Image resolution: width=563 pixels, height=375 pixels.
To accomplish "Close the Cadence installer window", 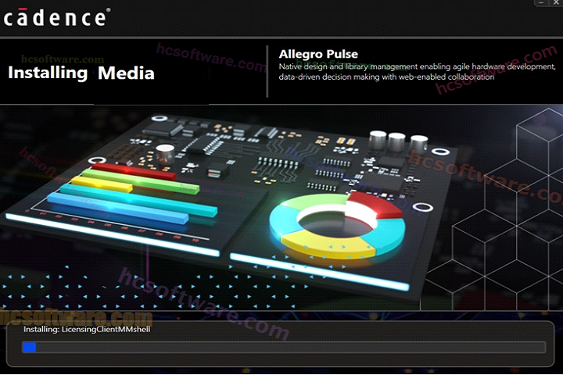I will click(x=556, y=2).
